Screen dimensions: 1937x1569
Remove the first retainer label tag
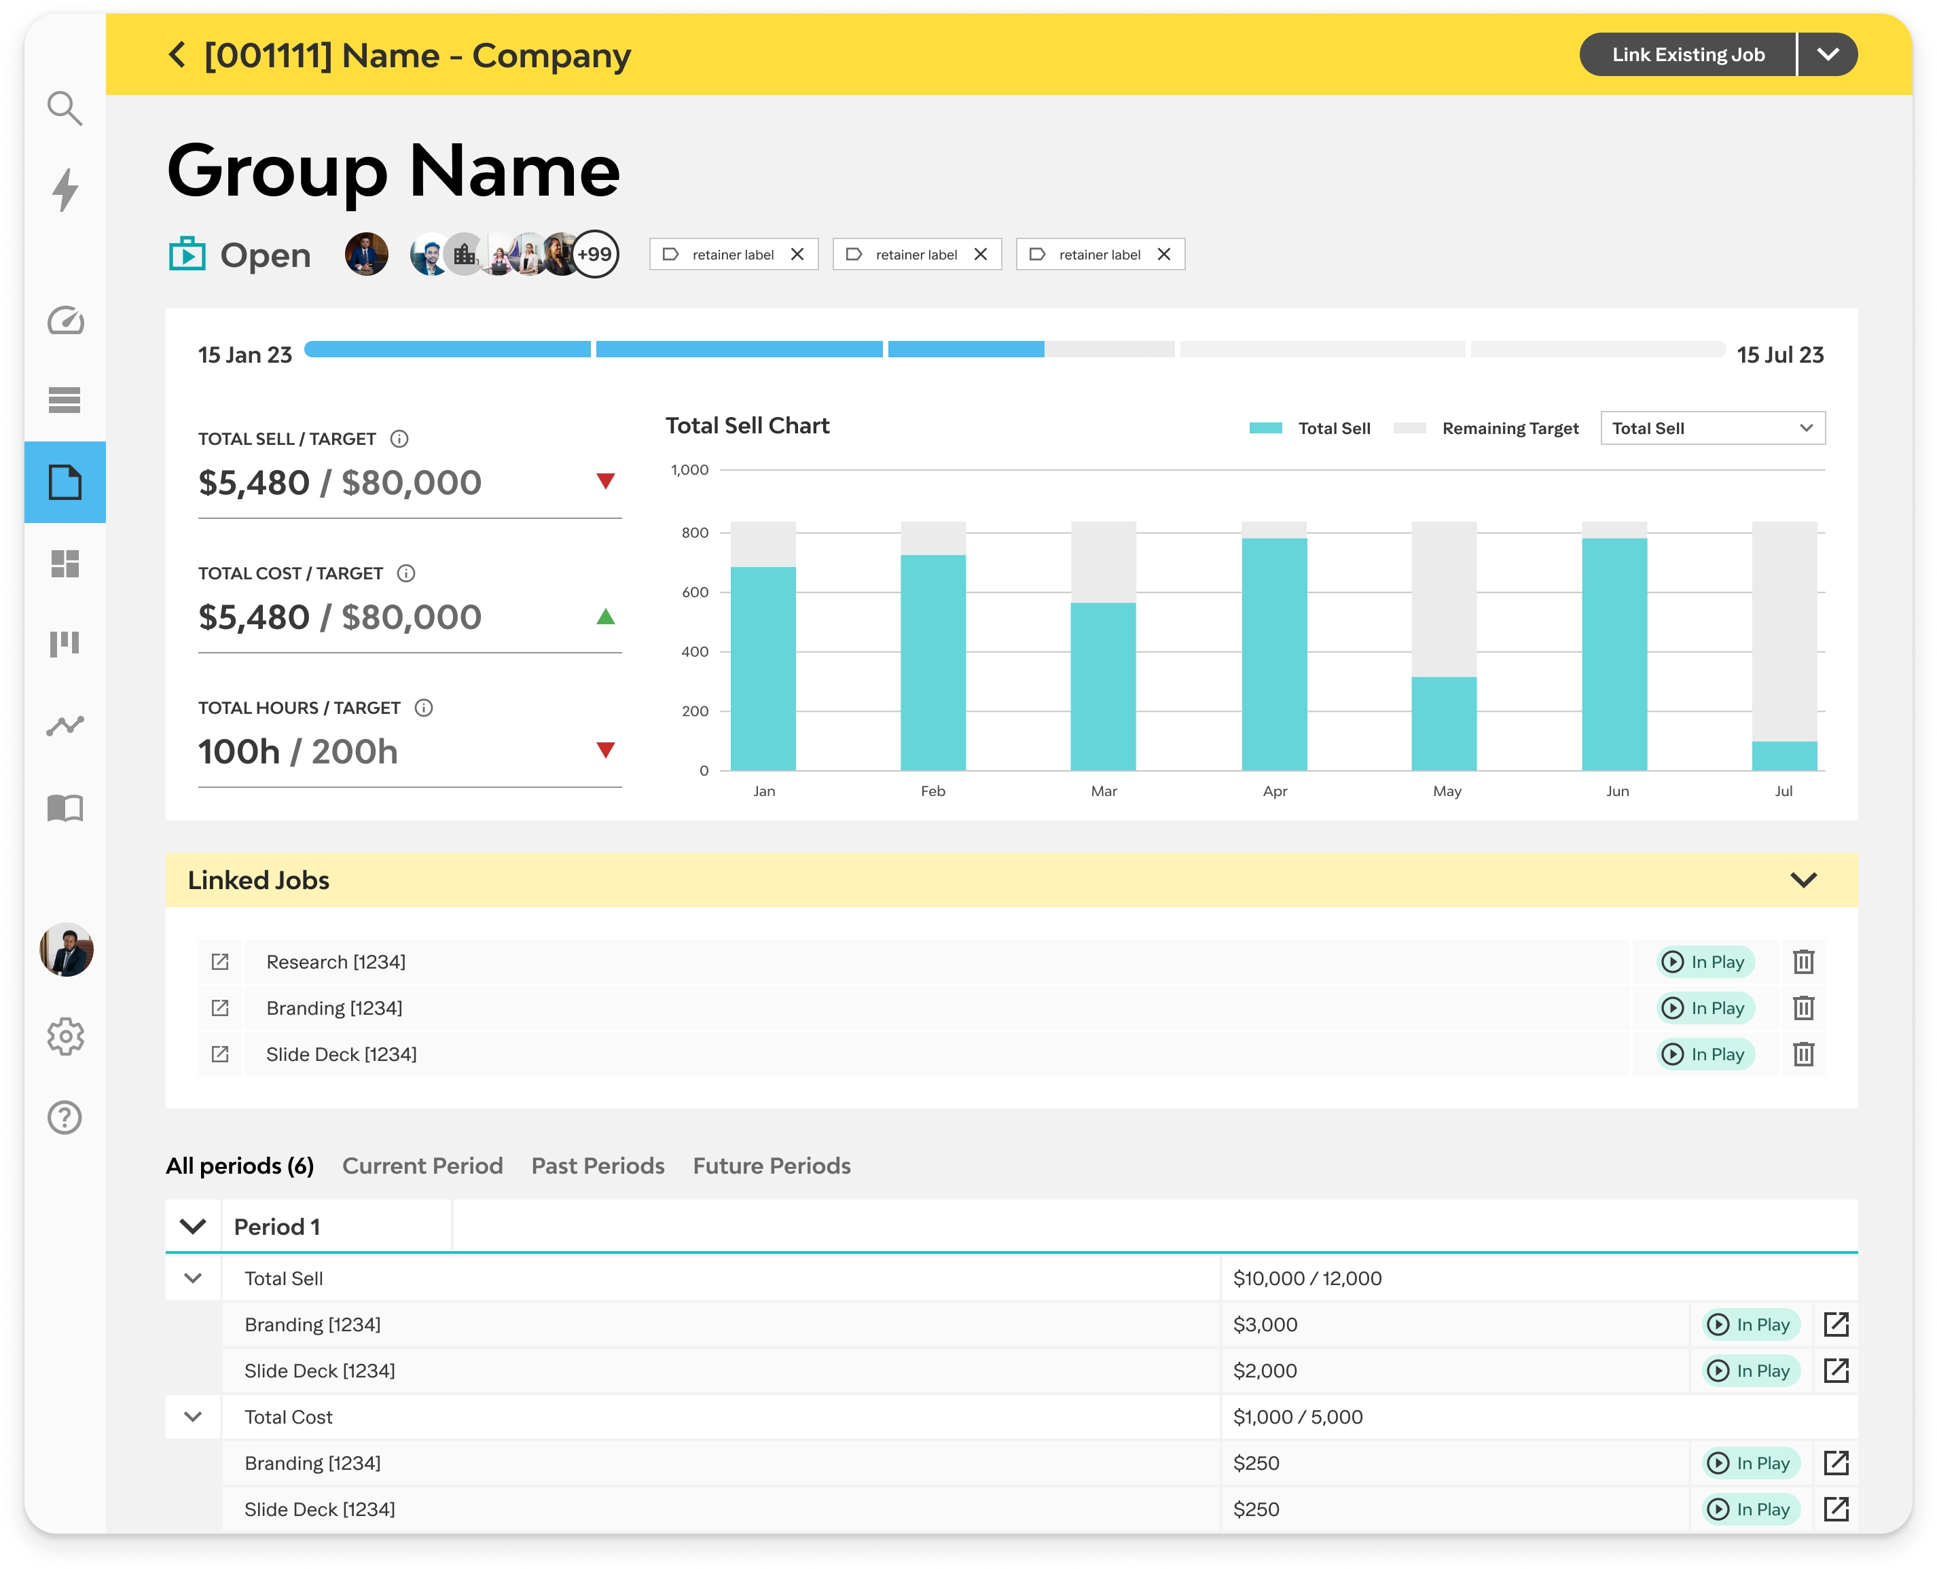click(x=796, y=255)
